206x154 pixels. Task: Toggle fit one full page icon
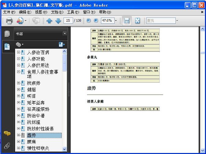point(137,21)
